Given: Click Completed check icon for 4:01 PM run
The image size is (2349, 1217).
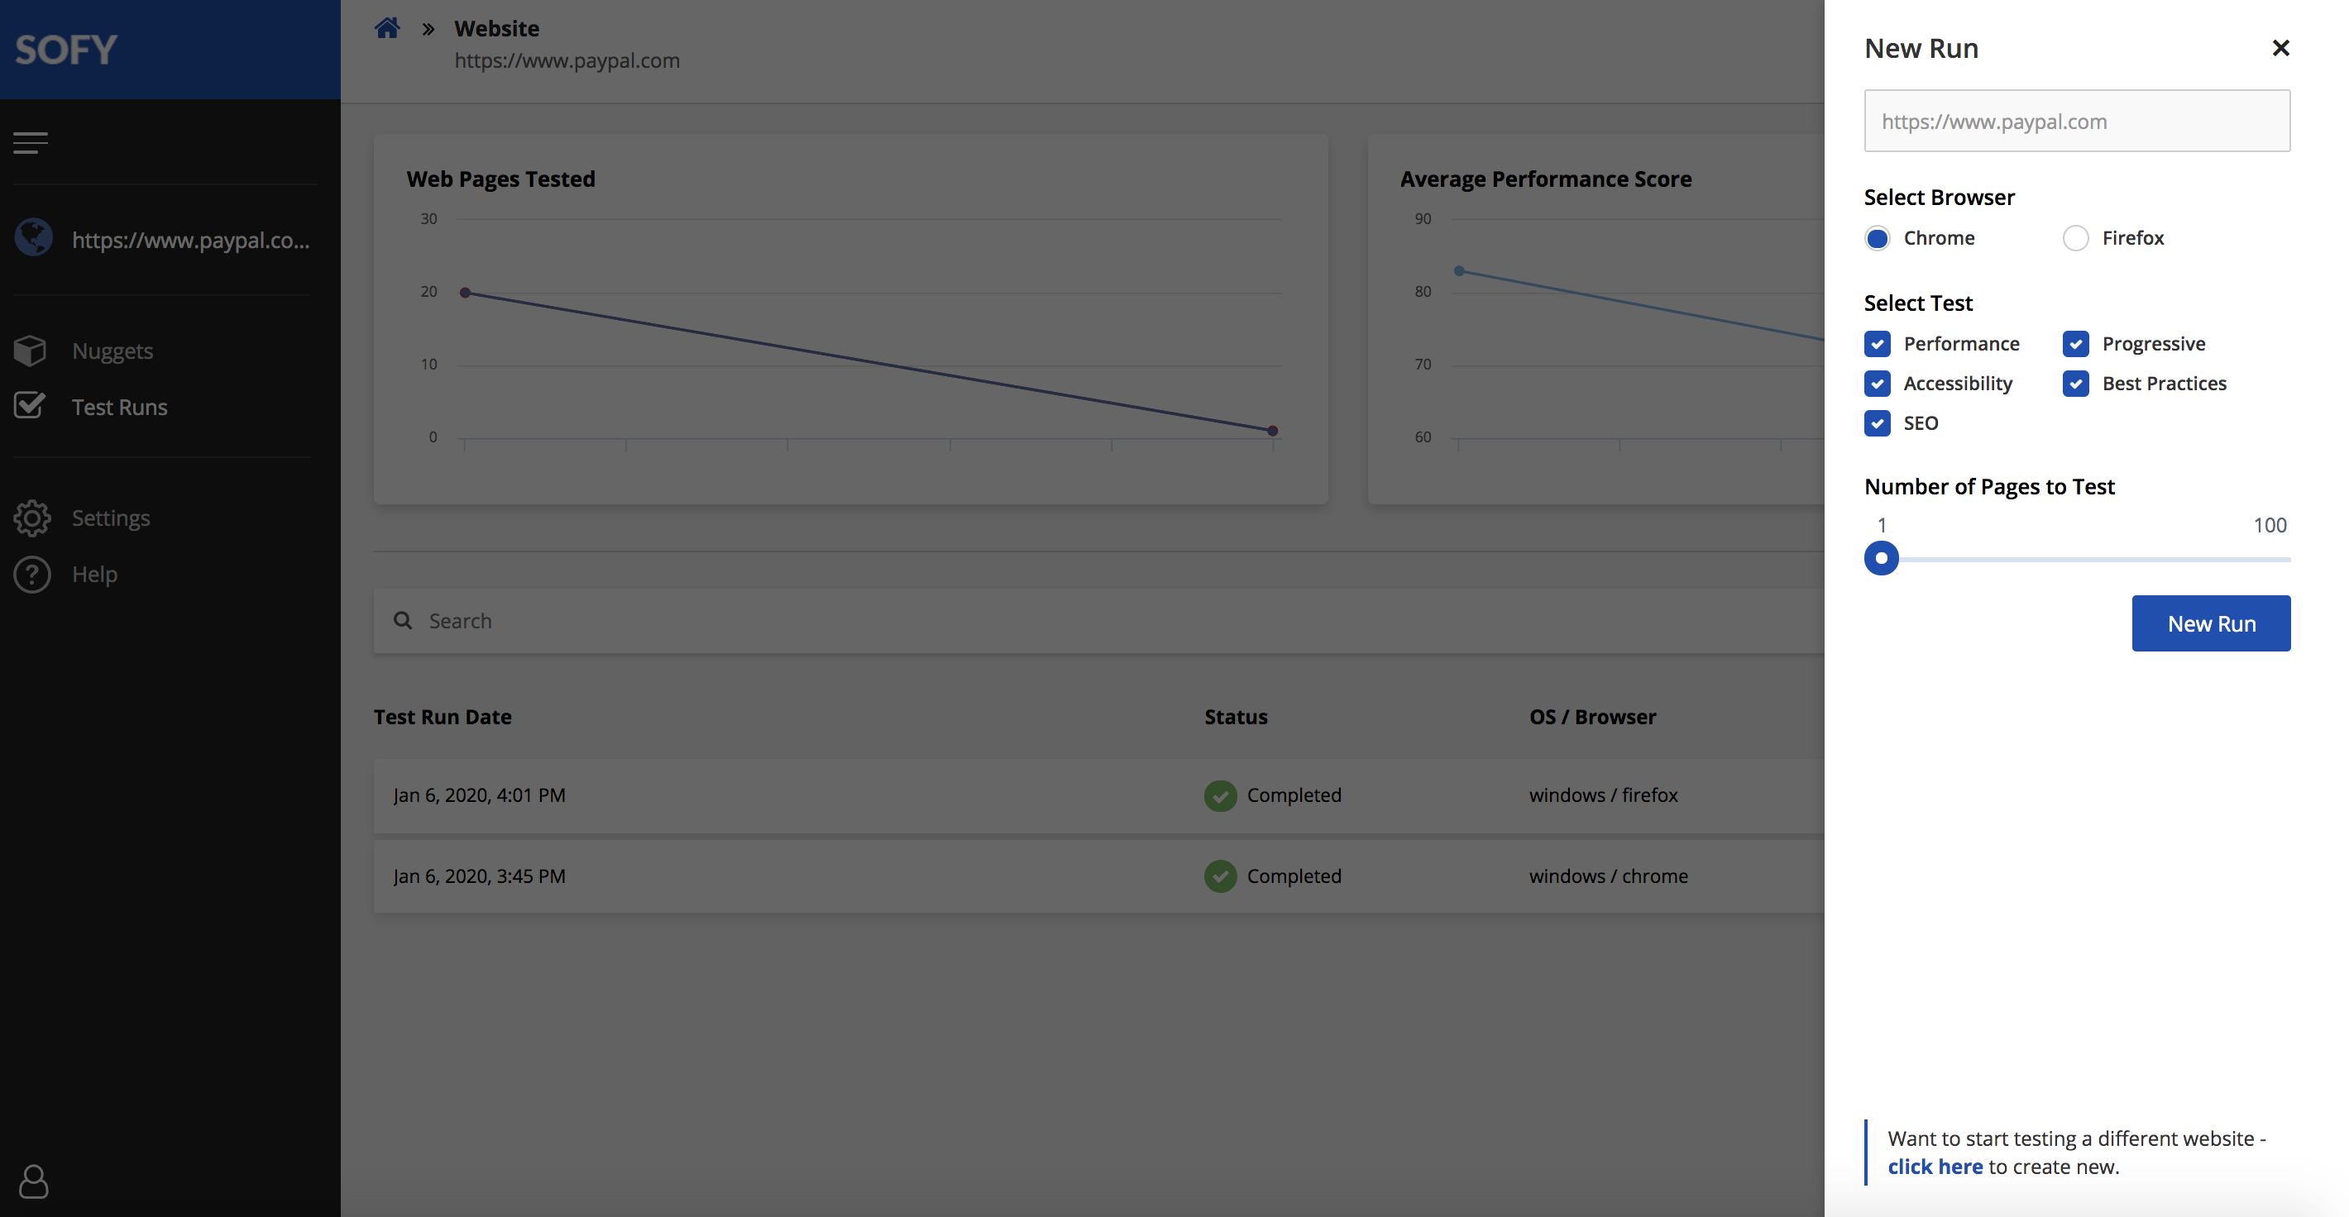Looking at the screenshot, I should 1220,795.
